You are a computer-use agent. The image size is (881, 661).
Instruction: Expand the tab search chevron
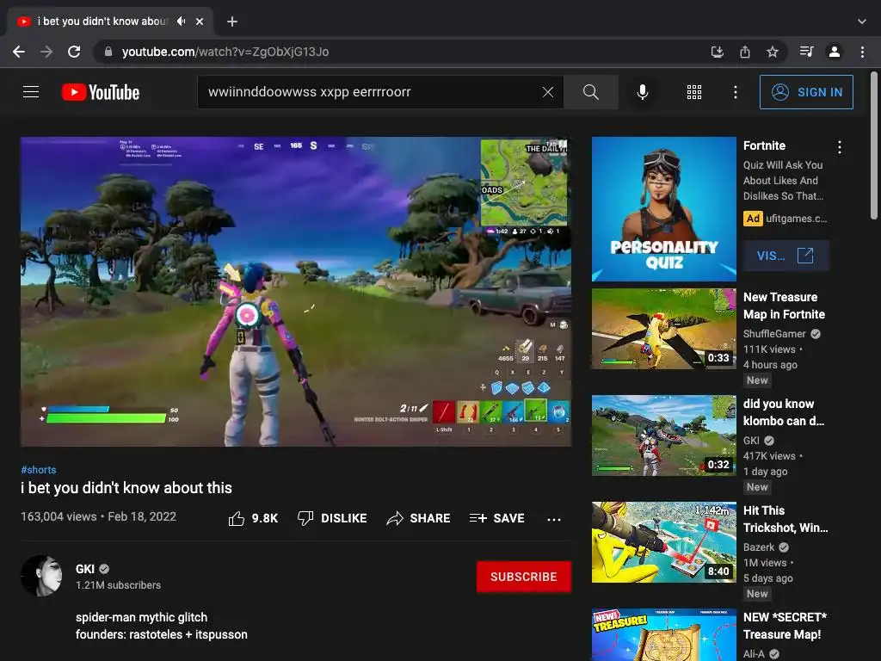(x=862, y=22)
